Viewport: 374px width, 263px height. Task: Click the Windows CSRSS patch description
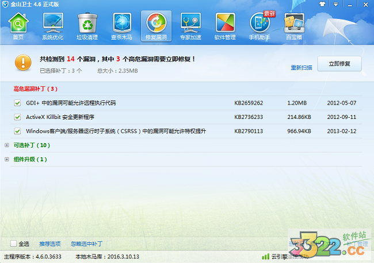[x=116, y=131]
